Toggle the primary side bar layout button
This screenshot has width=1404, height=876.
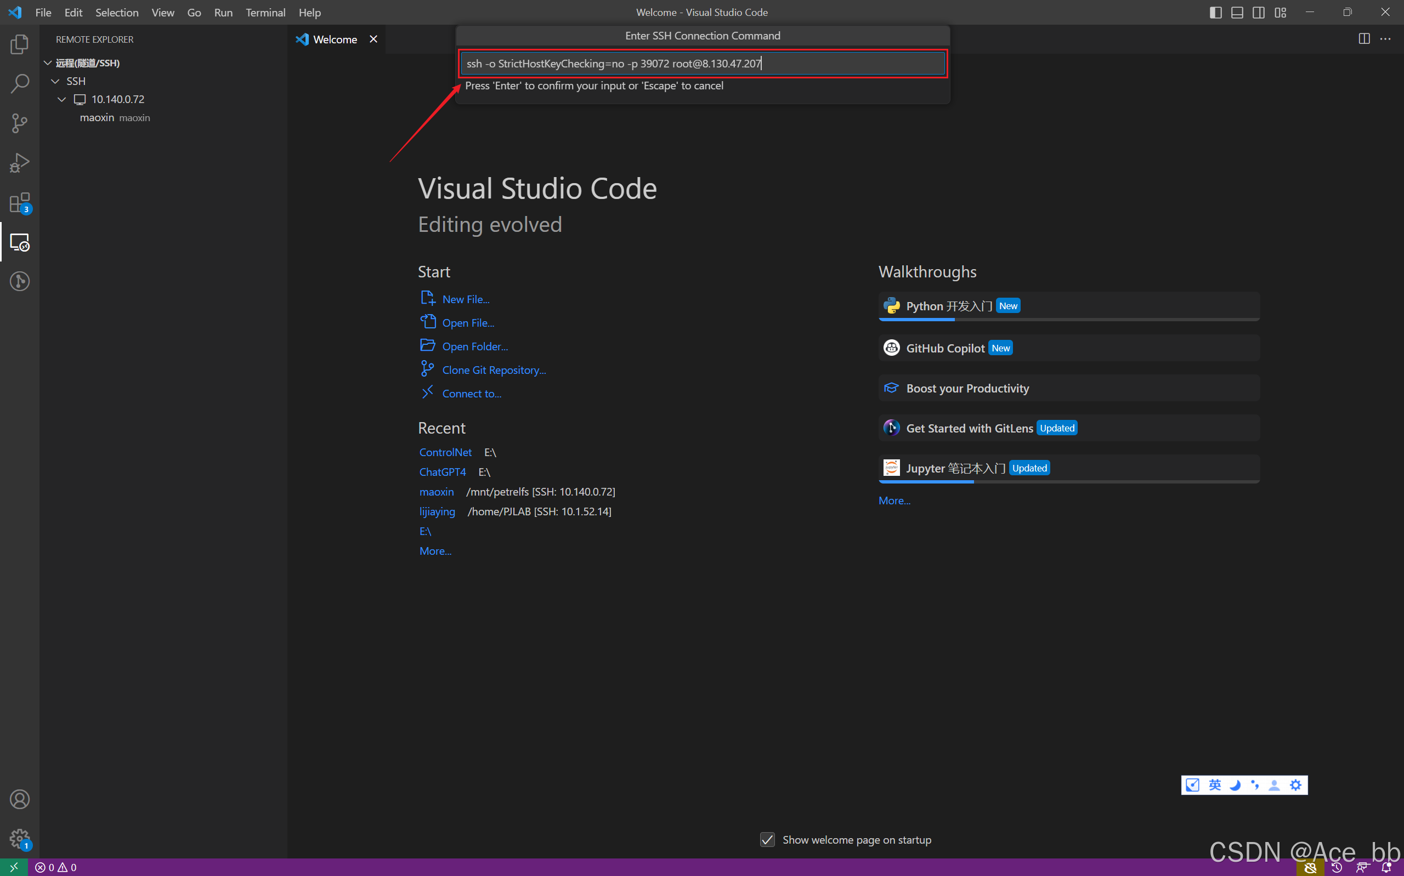1216,12
